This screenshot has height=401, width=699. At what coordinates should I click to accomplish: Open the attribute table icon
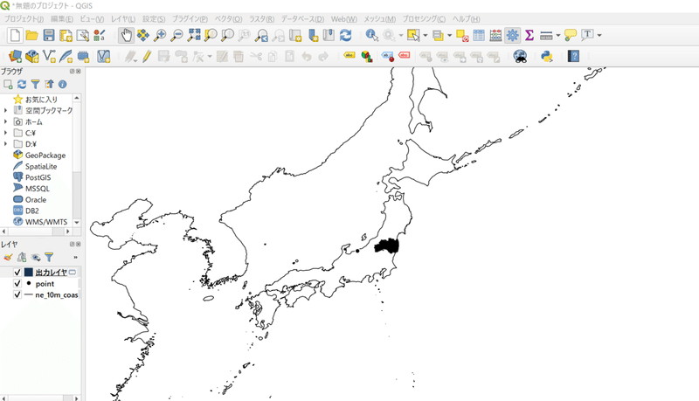coord(479,35)
